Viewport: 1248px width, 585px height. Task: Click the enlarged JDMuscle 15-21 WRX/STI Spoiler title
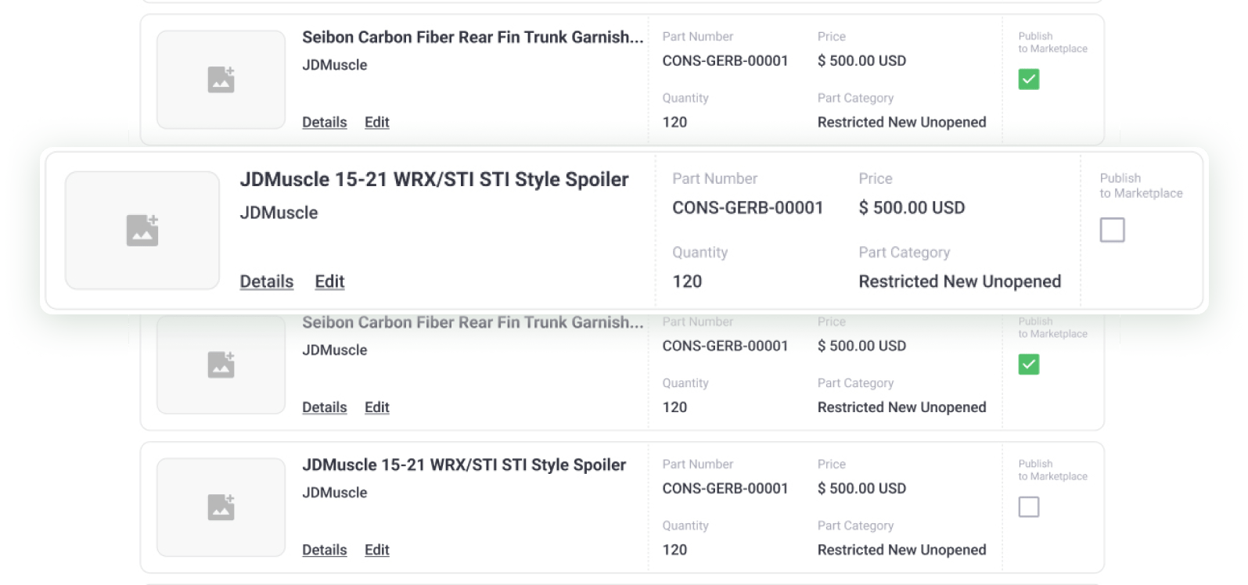coord(433,179)
